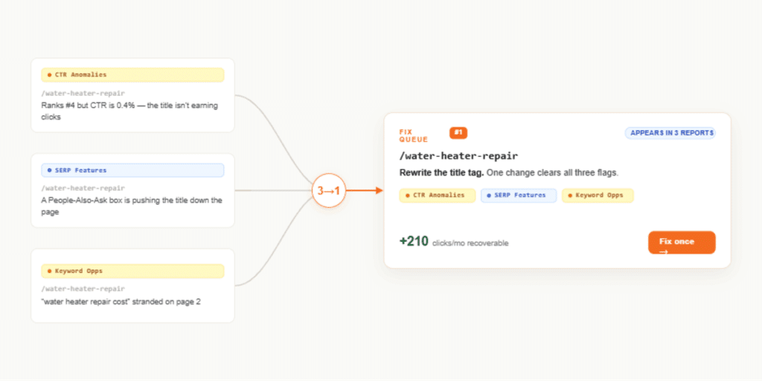
Task: Click the orange #1 rank badge
Action: tap(458, 132)
